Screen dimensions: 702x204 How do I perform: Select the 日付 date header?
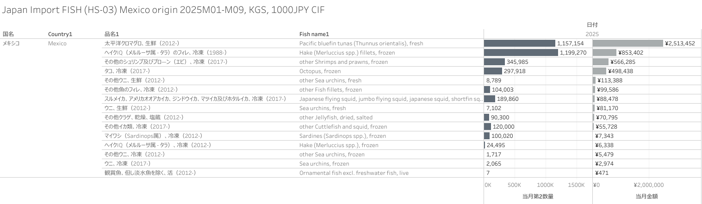pyautogui.click(x=592, y=25)
